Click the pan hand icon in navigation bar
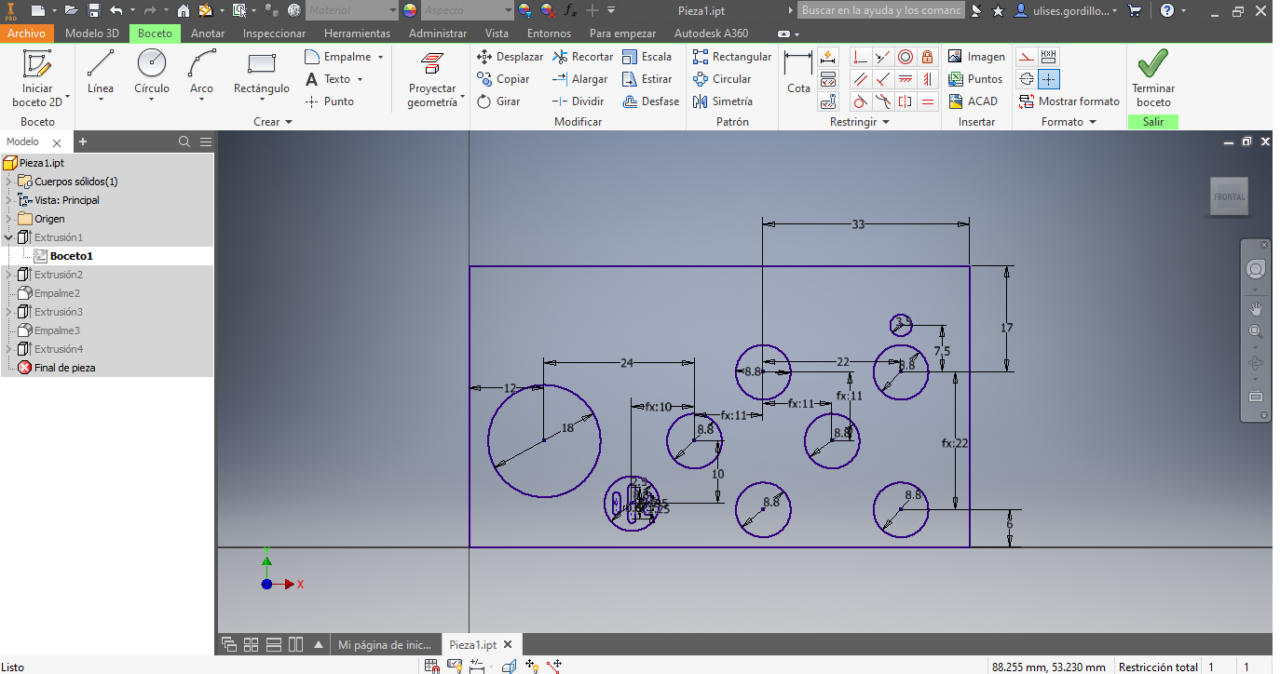 pos(1256,308)
